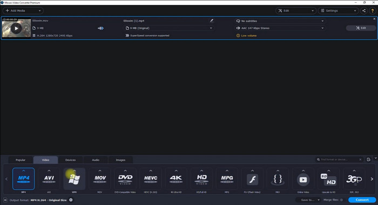Toggle the Merge files switch

click(341, 200)
